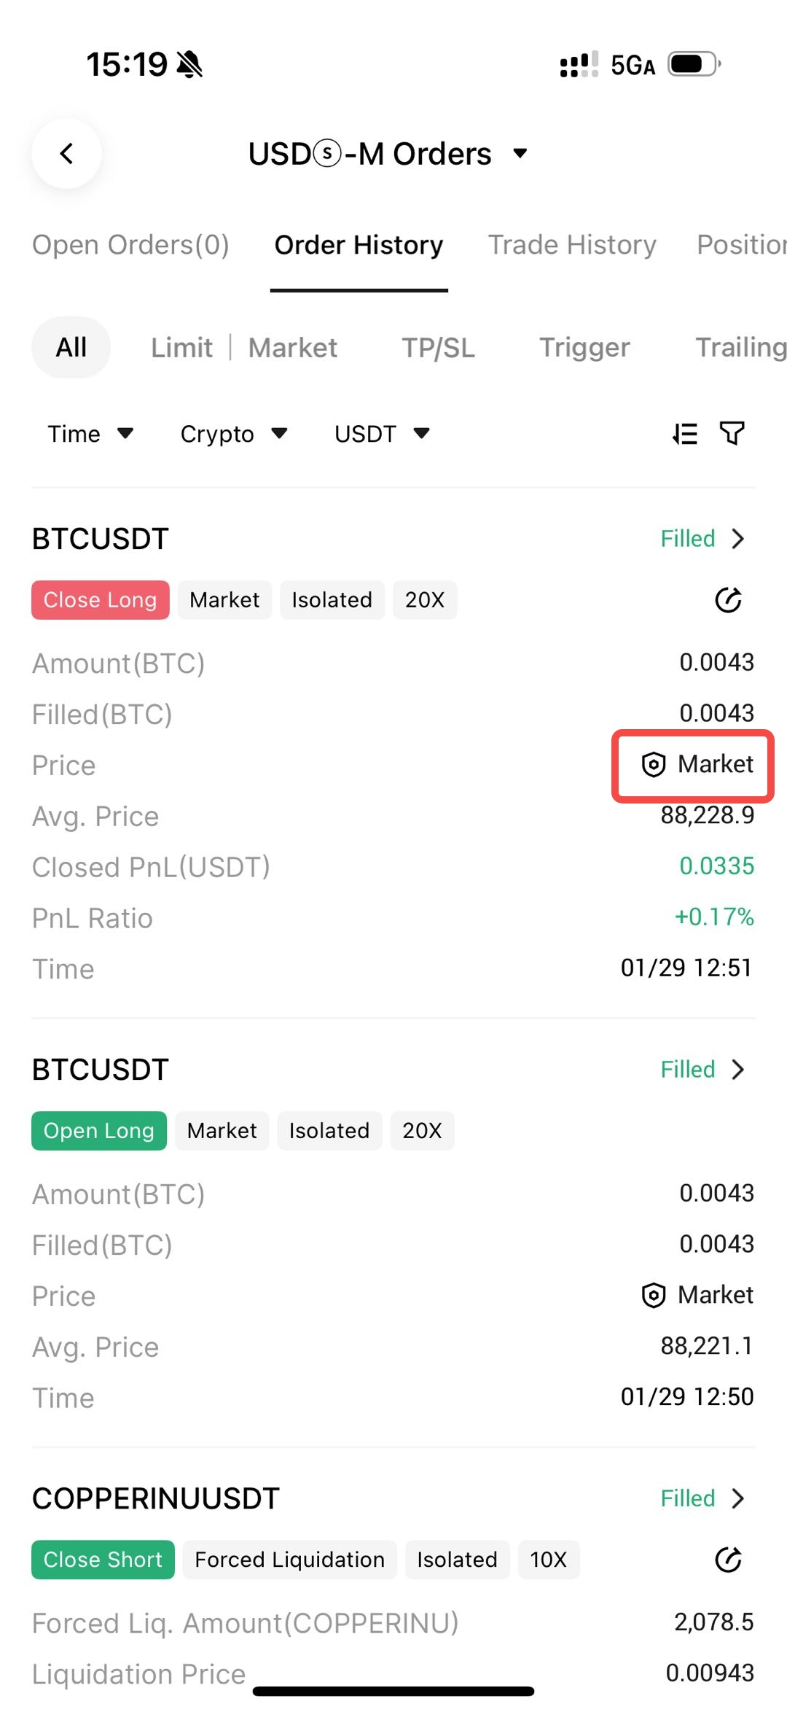Image resolution: width=787 pixels, height=1712 pixels.
Task: Open Filled details for Close Long order
Action: [702, 539]
